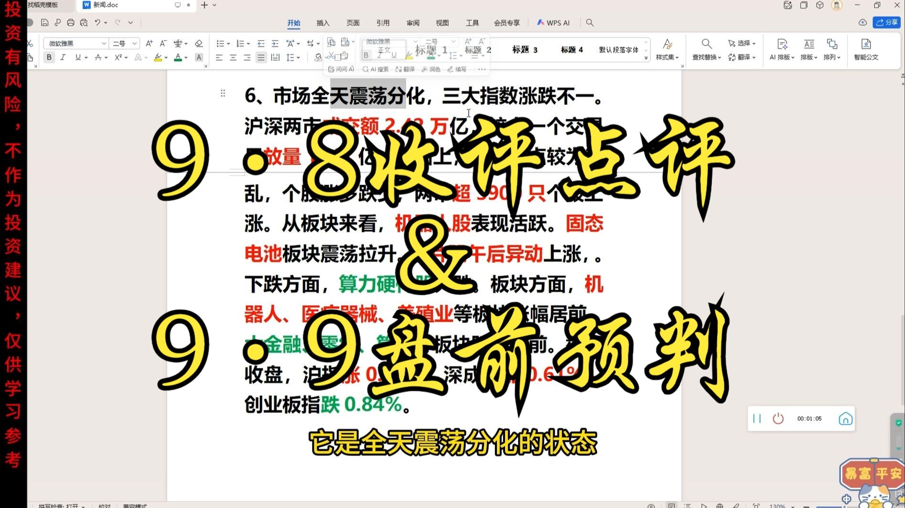Toggle superscript formatting

pos(118,57)
